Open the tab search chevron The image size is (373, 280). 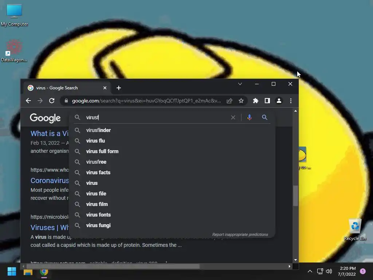[x=240, y=84]
